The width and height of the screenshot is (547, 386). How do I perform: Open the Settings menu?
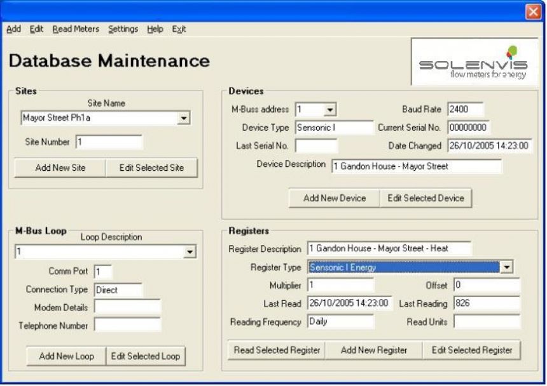pyautogui.click(x=123, y=29)
